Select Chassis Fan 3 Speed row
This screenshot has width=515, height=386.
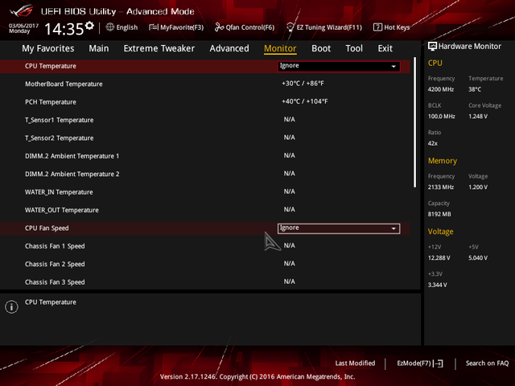click(x=55, y=282)
